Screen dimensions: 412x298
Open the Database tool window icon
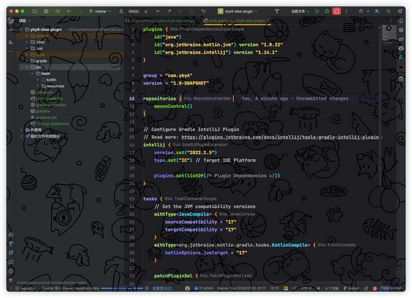pyautogui.click(x=401, y=30)
